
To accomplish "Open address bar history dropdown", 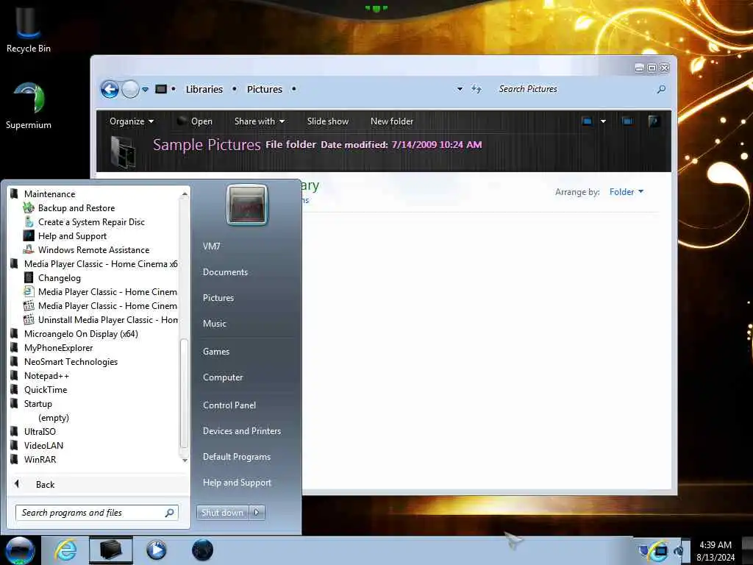I will pos(460,89).
